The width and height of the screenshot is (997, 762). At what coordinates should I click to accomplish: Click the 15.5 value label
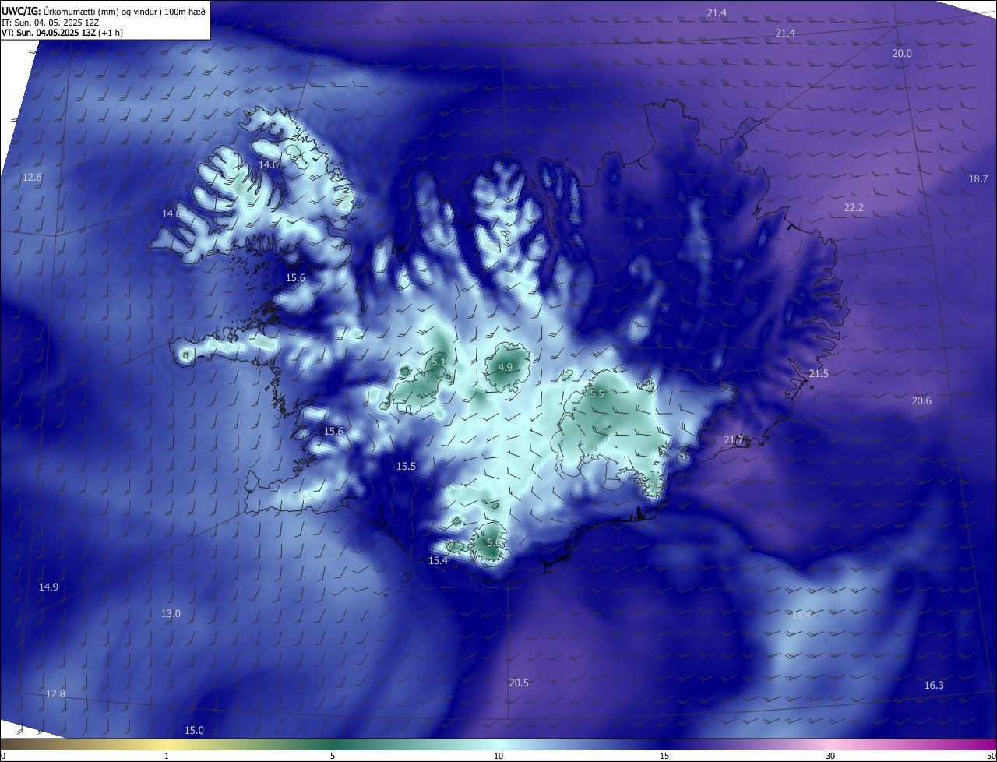[406, 467]
